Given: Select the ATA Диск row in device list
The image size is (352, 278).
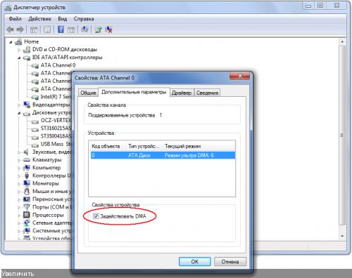Looking at the screenshot, I should click(163, 155).
